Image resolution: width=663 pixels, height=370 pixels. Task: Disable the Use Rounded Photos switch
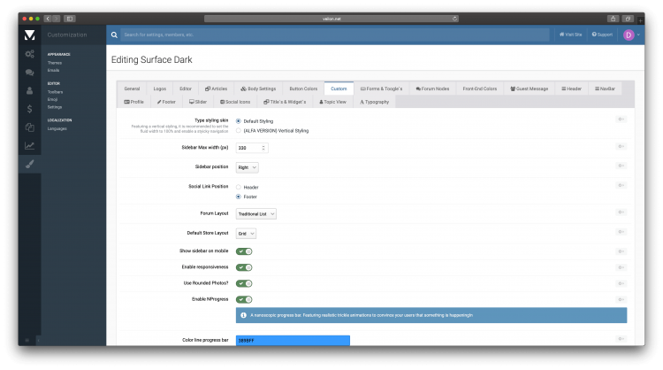244,283
